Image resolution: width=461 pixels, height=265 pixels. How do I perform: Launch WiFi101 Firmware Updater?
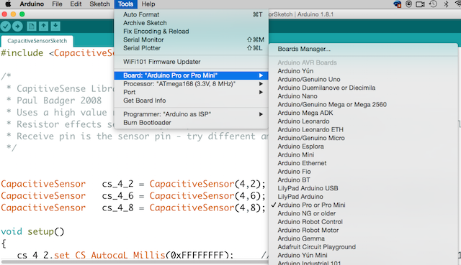coord(191,62)
